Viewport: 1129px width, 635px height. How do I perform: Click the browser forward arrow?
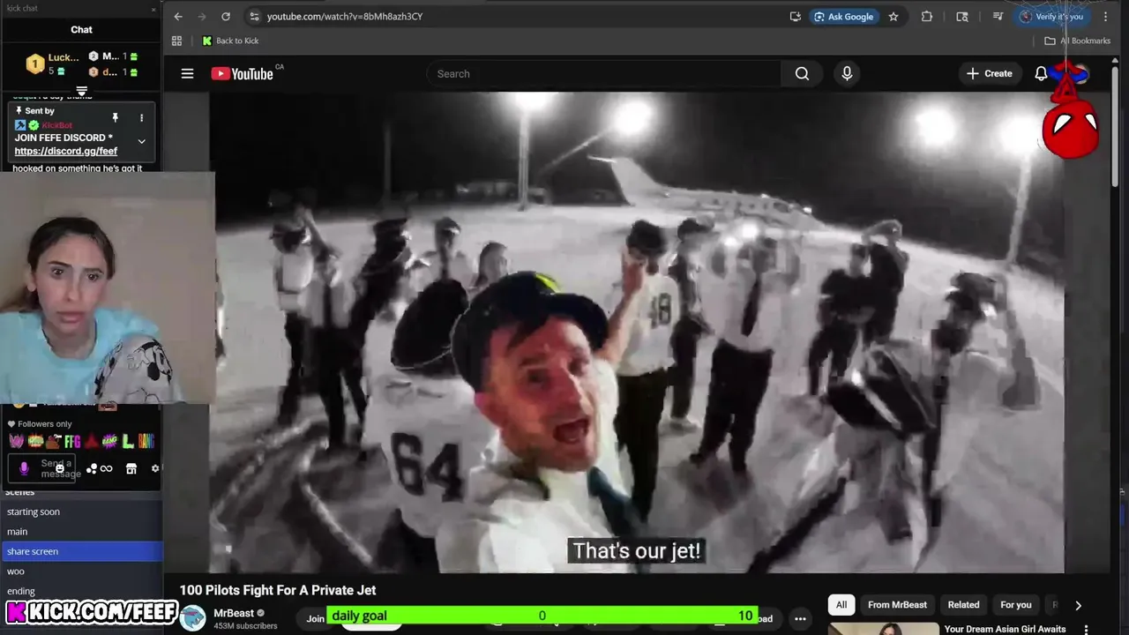click(202, 16)
